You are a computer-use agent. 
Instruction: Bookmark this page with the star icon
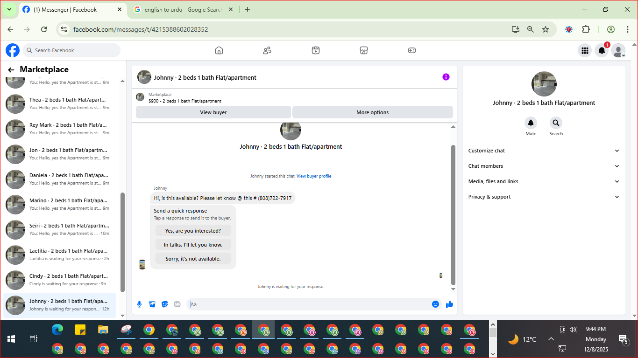click(x=546, y=29)
